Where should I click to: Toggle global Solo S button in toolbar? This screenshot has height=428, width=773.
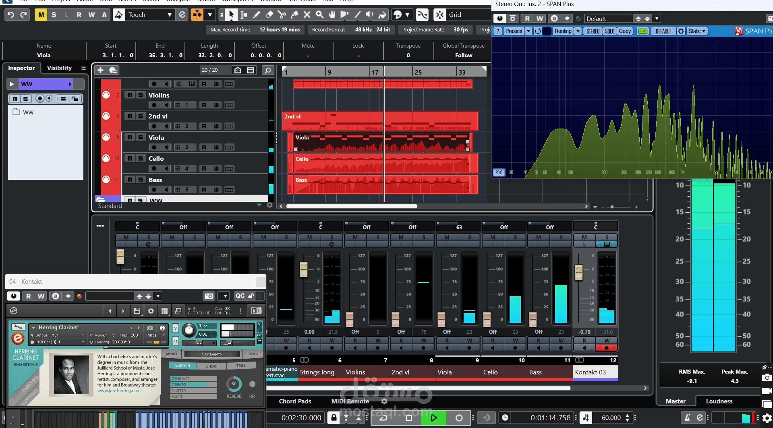tap(54, 15)
